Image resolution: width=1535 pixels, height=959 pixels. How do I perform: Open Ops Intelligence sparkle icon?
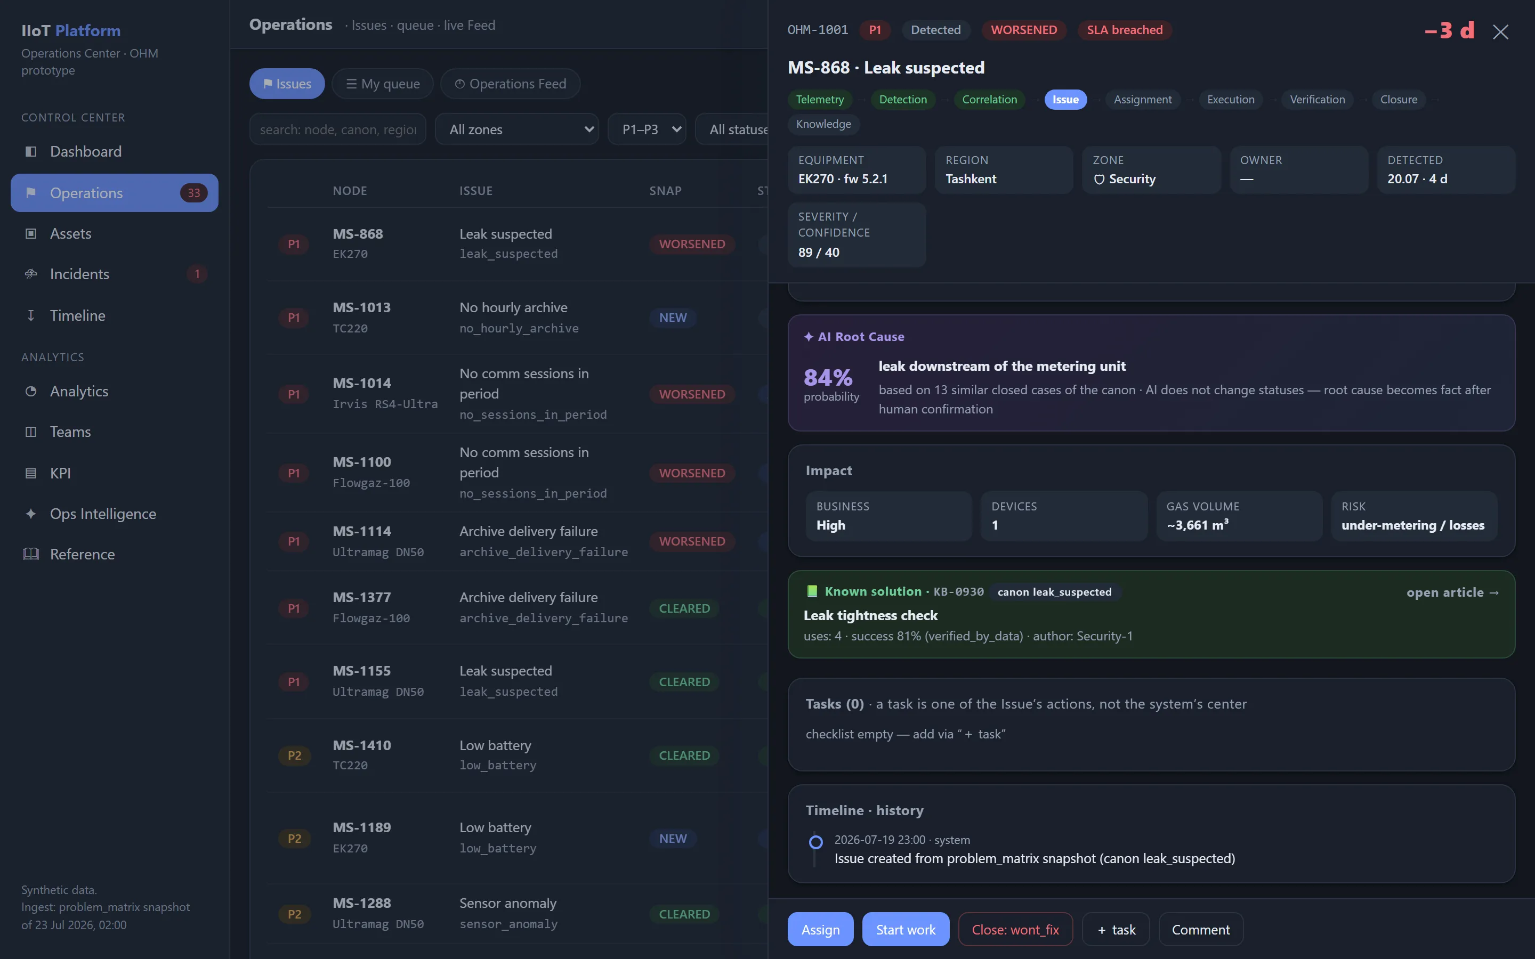pos(30,514)
